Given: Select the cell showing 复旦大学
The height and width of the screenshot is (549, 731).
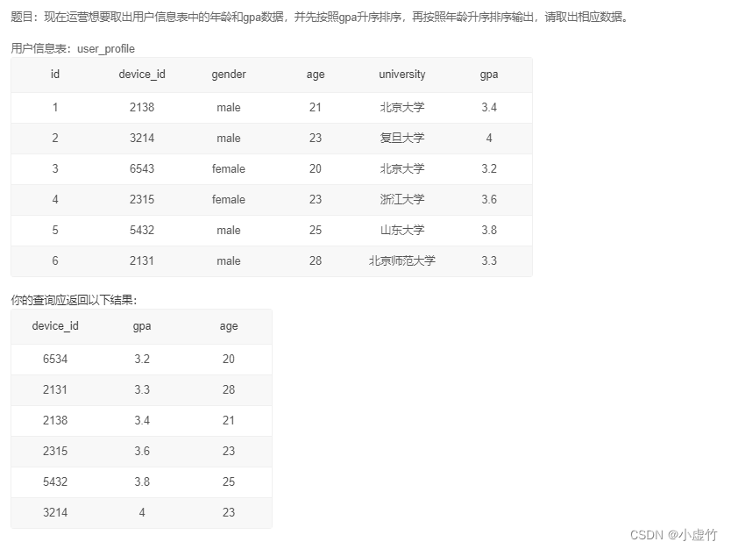Looking at the screenshot, I should 401,138.
